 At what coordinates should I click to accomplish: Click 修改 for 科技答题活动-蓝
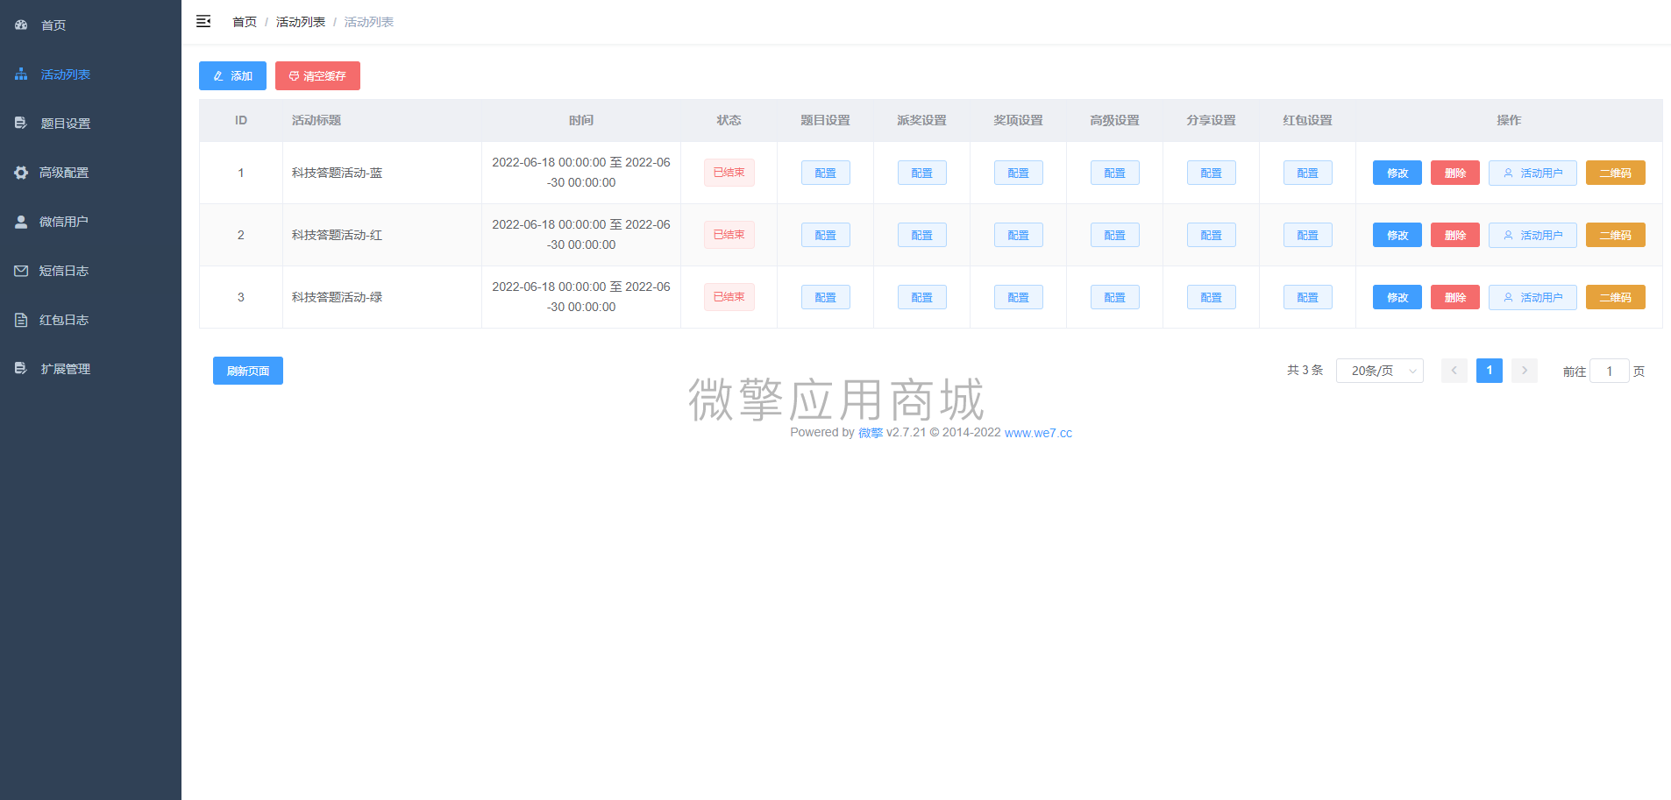1397,173
